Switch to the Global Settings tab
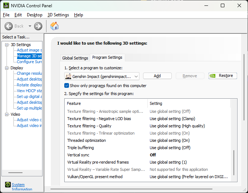 (75, 58)
